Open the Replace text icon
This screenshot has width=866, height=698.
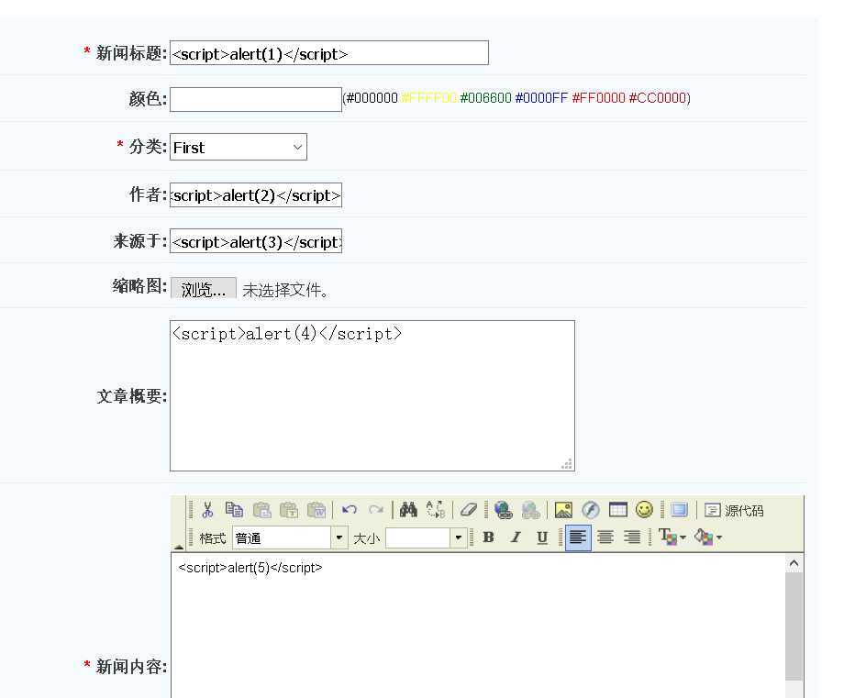(435, 510)
